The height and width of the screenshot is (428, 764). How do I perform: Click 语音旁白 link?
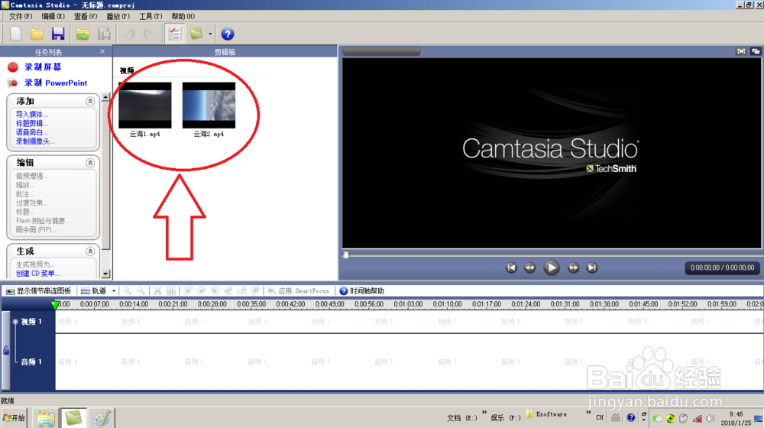pyautogui.click(x=31, y=132)
